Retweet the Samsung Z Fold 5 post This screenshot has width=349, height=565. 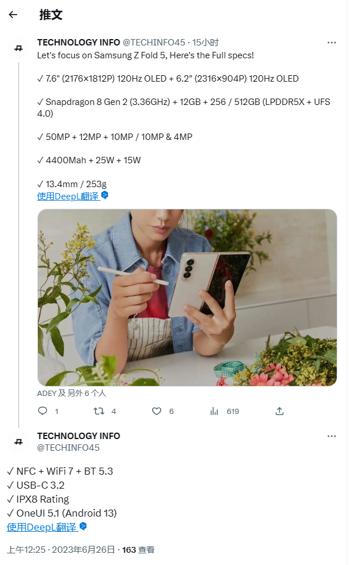(x=99, y=411)
